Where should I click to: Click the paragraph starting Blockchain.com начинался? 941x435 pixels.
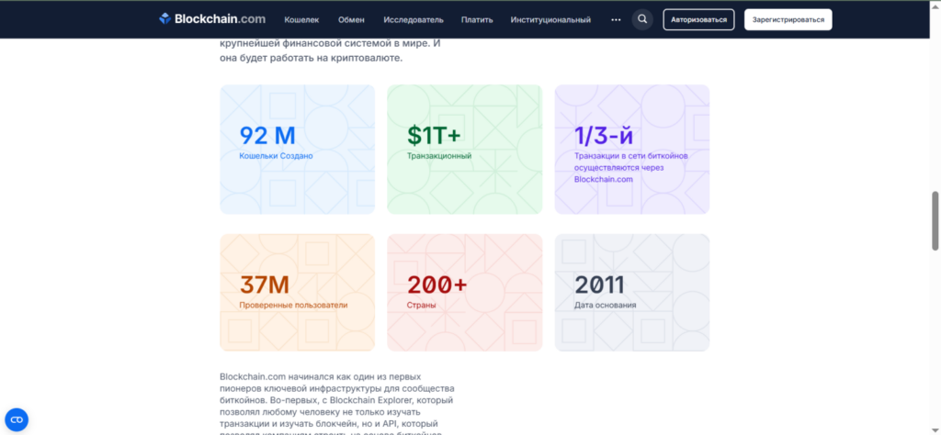coord(337,405)
